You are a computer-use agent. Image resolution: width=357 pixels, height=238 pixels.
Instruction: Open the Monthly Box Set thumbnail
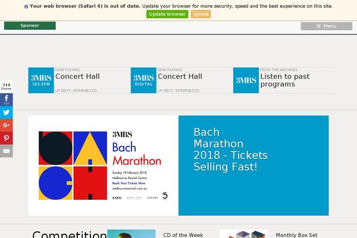[244, 234]
